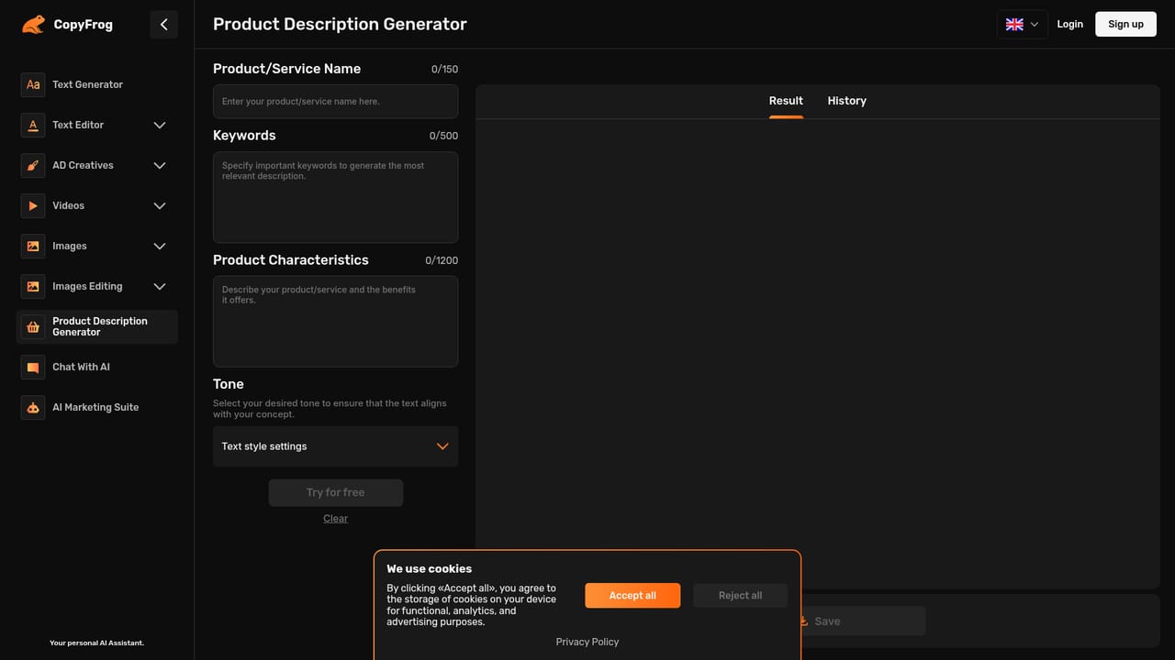Click the CopyFrog frog logo
This screenshot has width=1175, height=660.
(x=33, y=25)
